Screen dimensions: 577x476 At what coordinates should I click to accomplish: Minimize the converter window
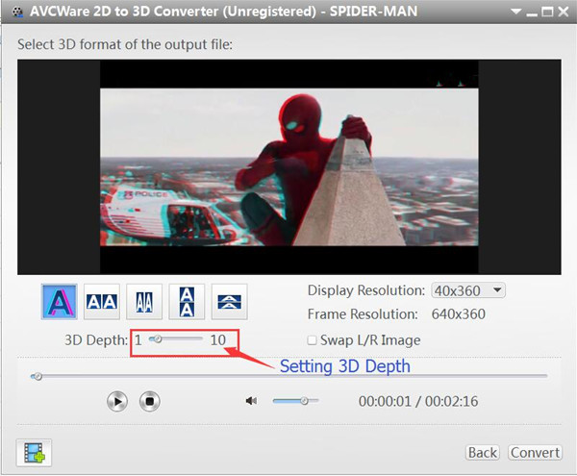(x=532, y=13)
